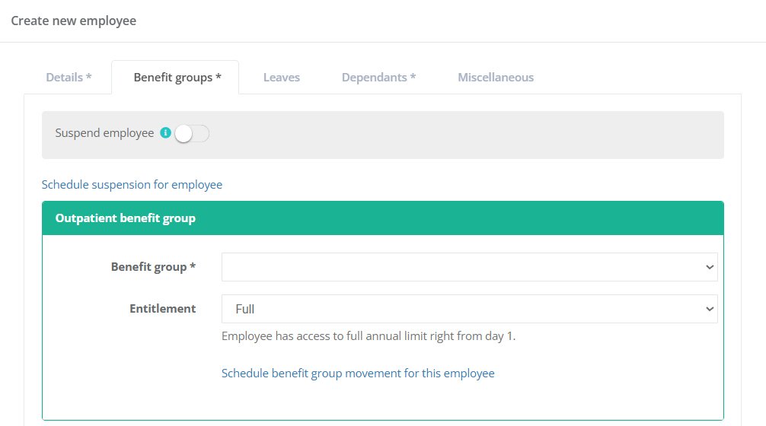Click the Suspend employee label text
766x426 pixels.
[104, 133]
